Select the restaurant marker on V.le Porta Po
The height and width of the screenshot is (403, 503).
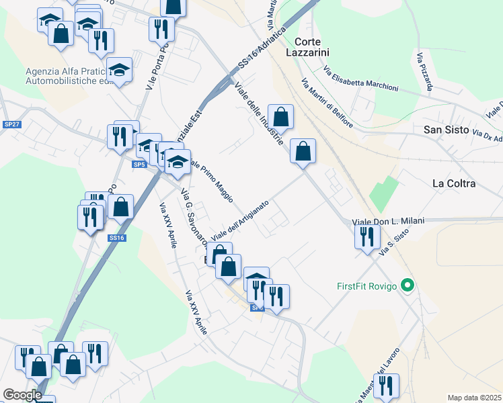click(161, 32)
